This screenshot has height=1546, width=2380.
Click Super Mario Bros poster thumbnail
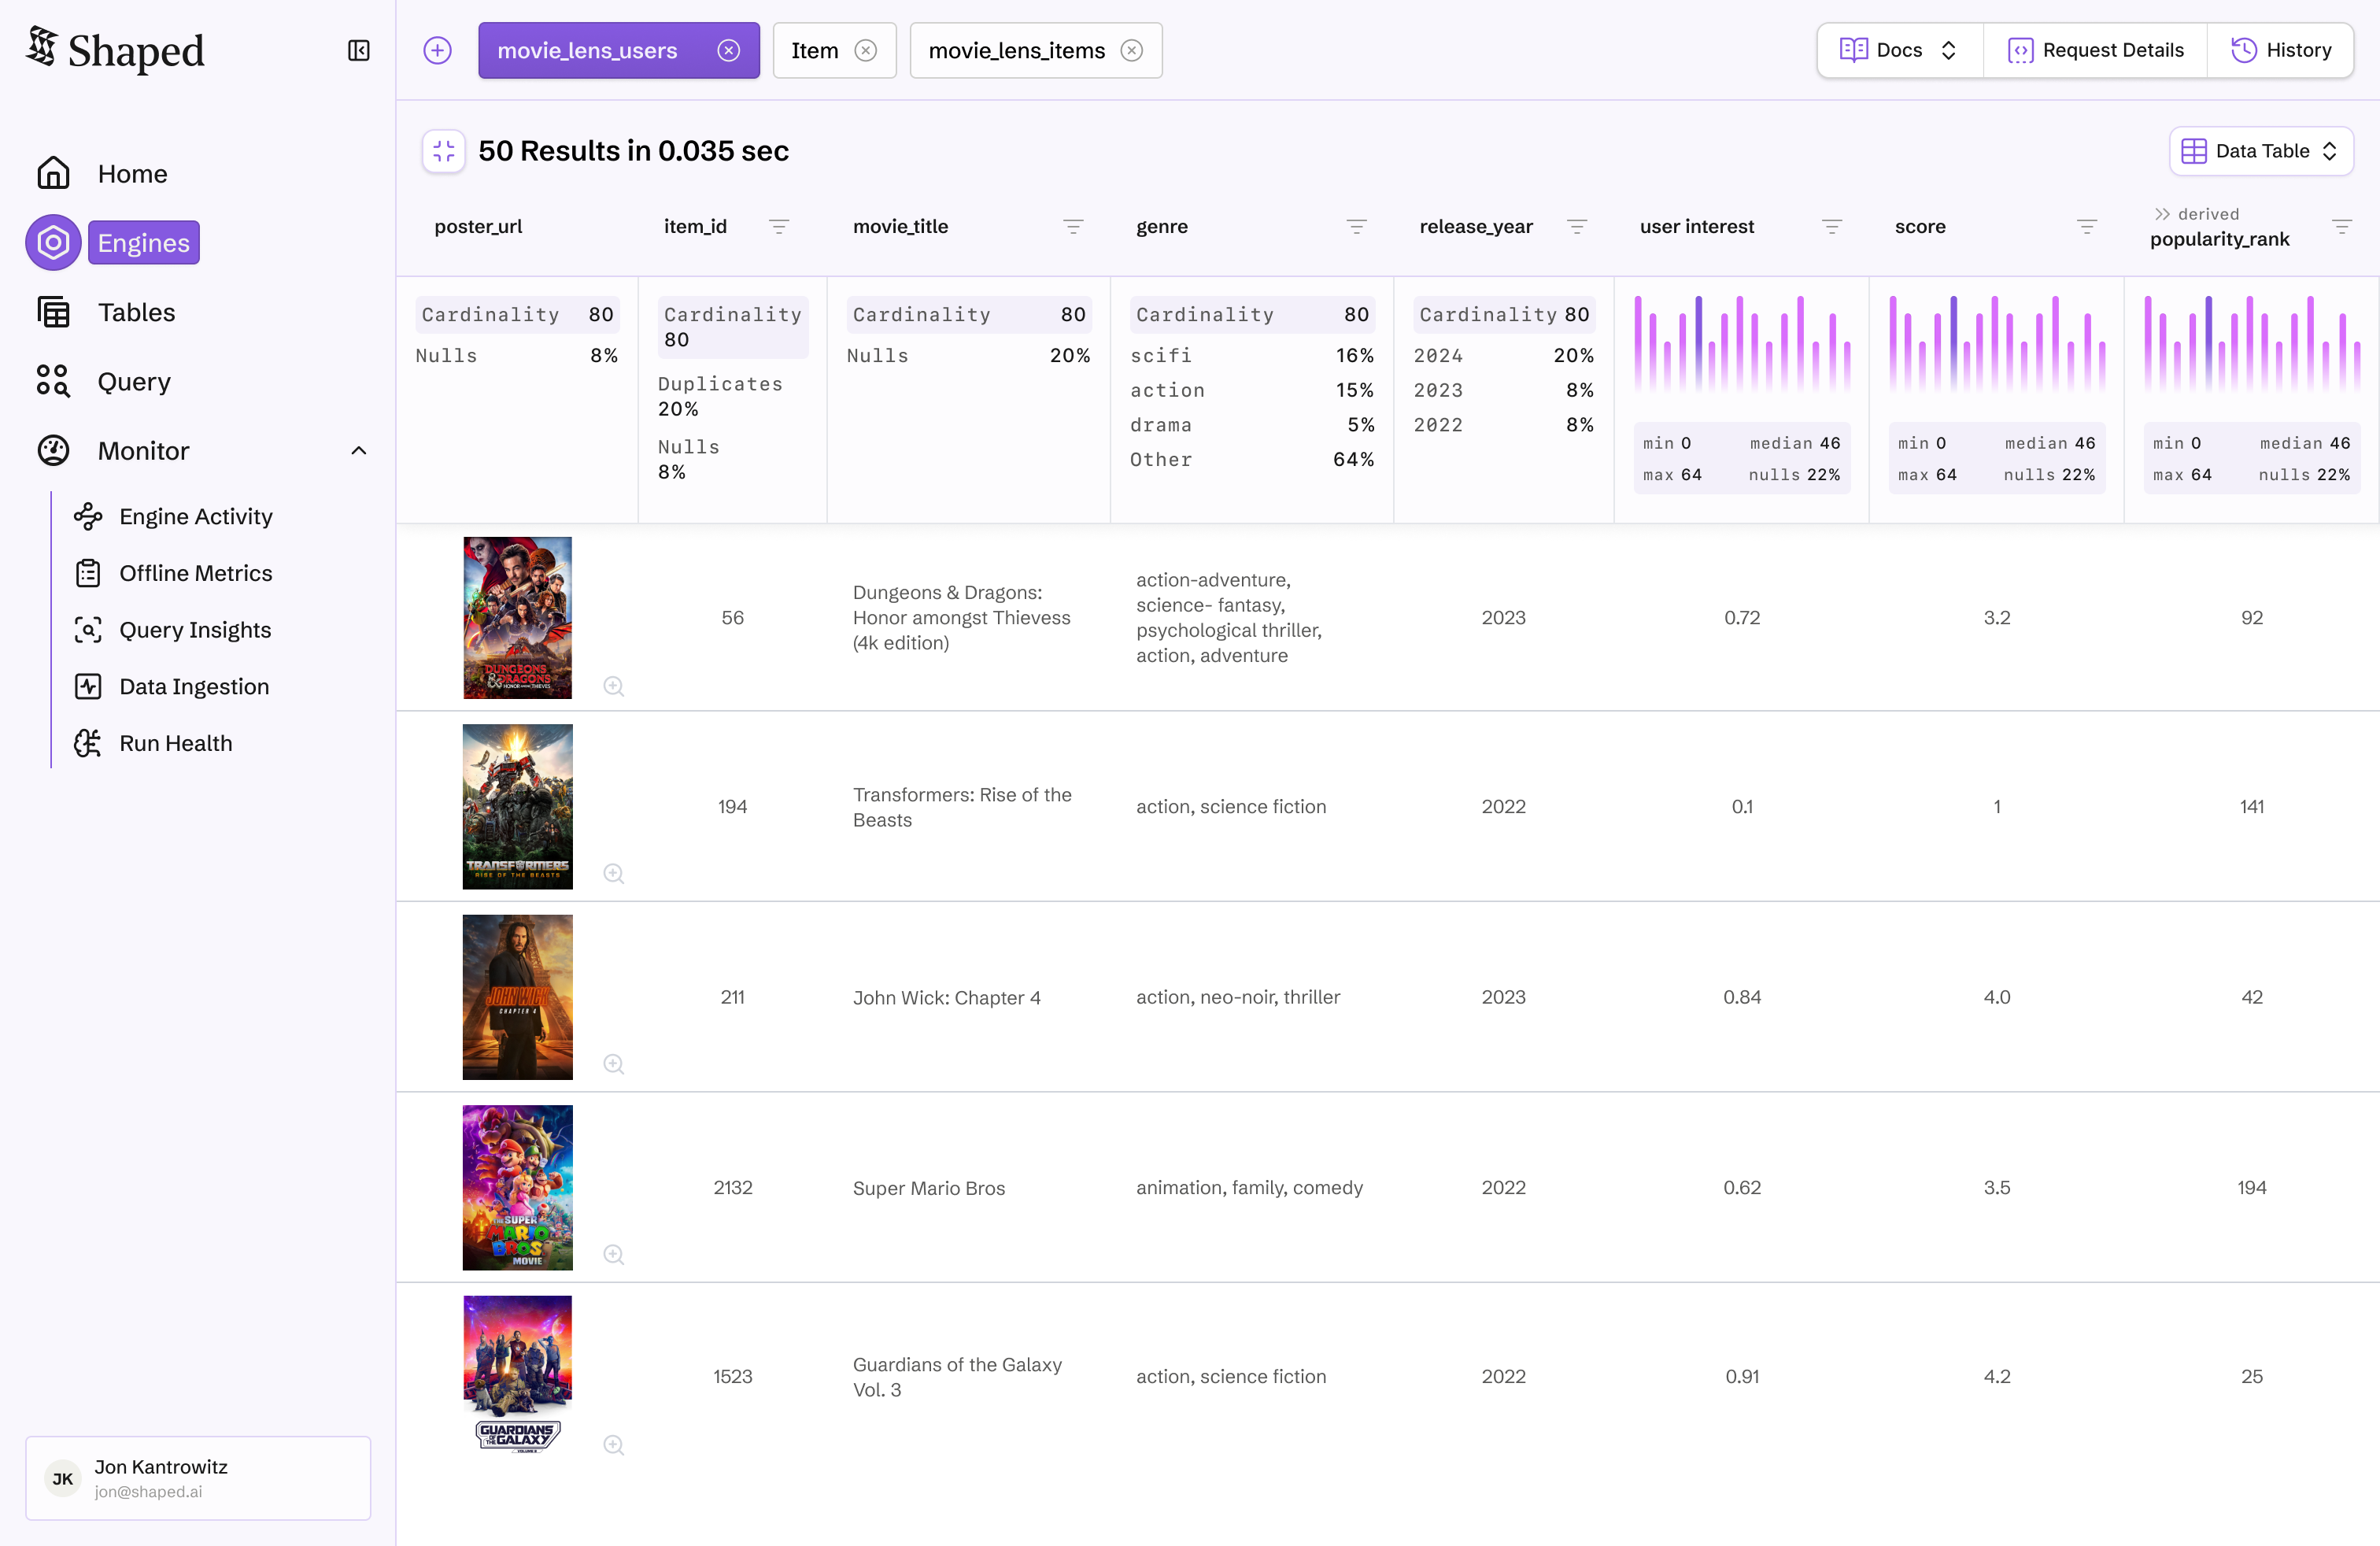point(518,1188)
